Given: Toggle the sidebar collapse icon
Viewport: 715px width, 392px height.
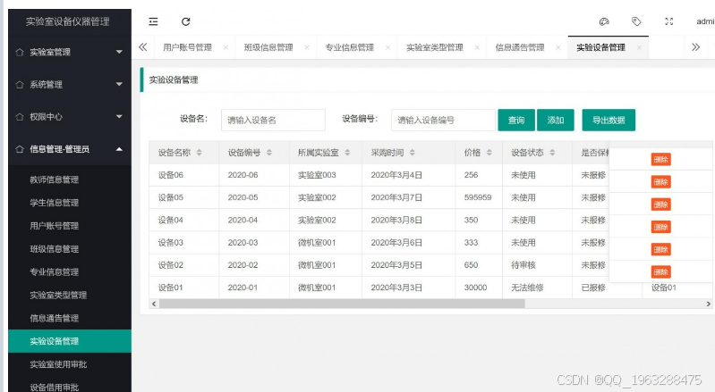Looking at the screenshot, I should coord(153,21).
